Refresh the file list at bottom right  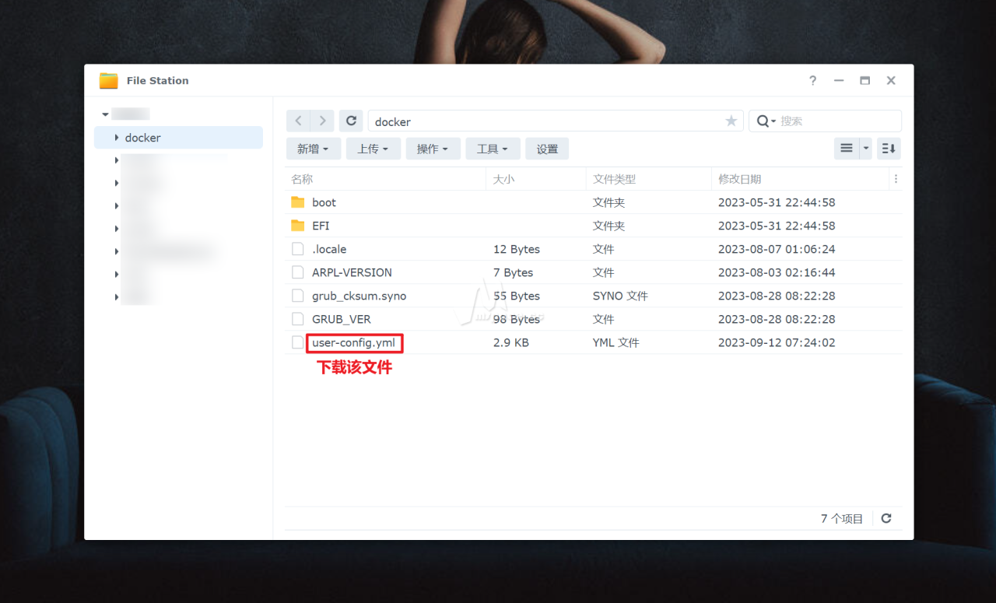[886, 518]
